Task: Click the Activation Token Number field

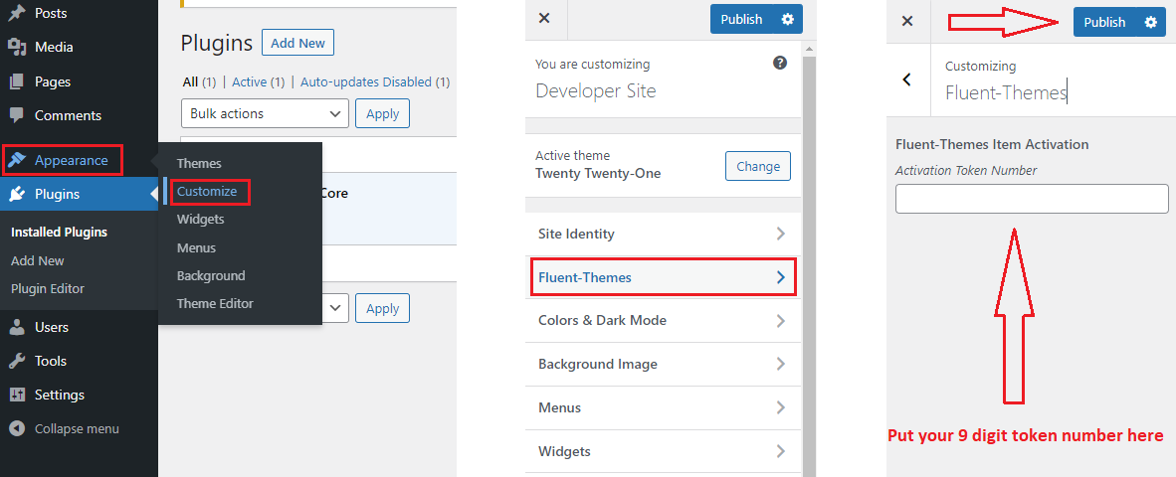Action: [x=1032, y=199]
